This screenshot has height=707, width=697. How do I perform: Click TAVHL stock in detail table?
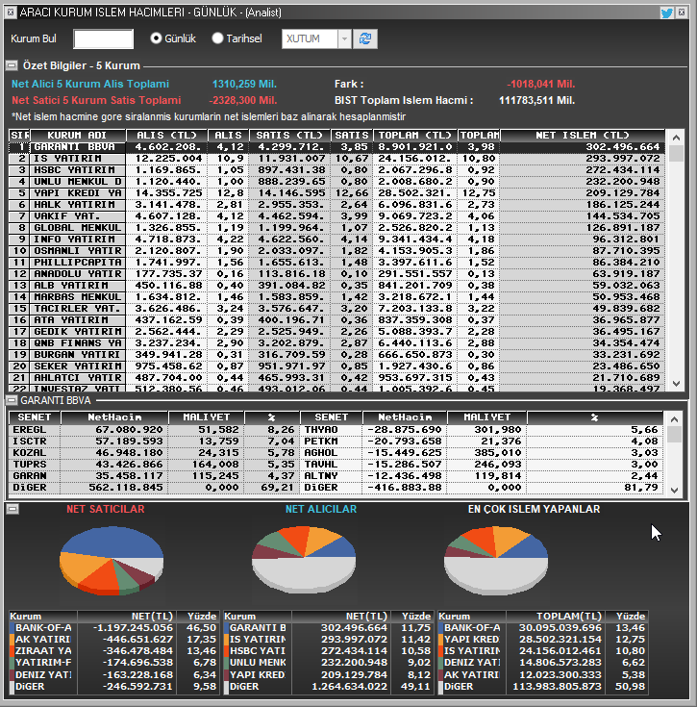click(321, 465)
